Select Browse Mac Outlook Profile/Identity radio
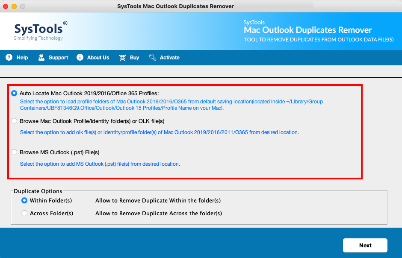 14,121
